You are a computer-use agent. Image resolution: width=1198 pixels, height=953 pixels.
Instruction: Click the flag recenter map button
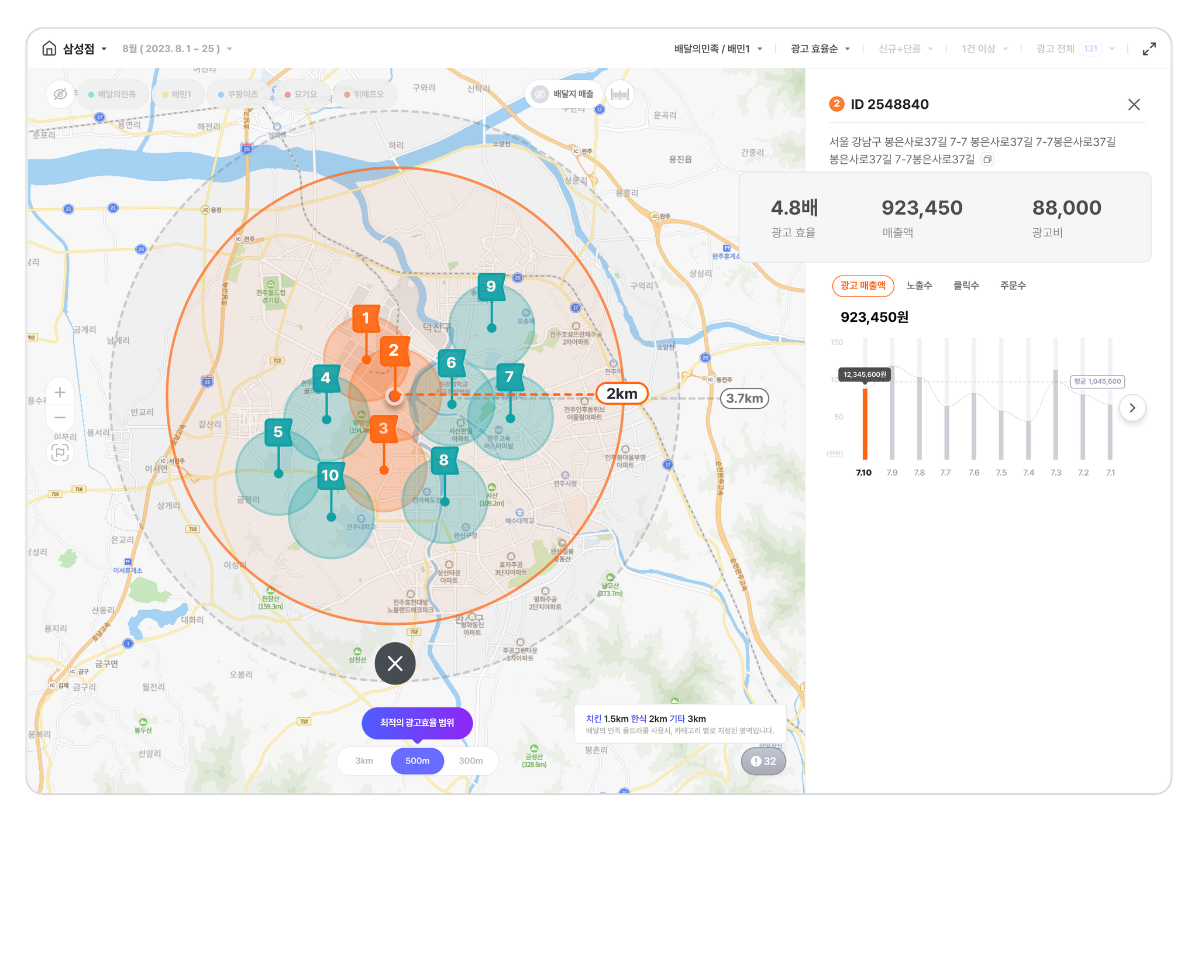(x=60, y=453)
